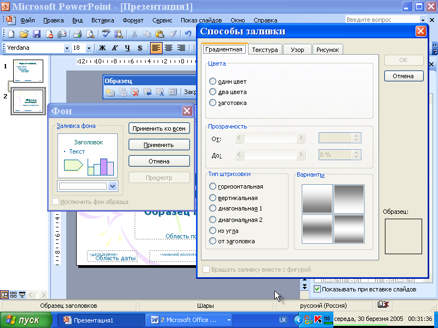
Task: Open the Формат menu
Action: (133, 20)
